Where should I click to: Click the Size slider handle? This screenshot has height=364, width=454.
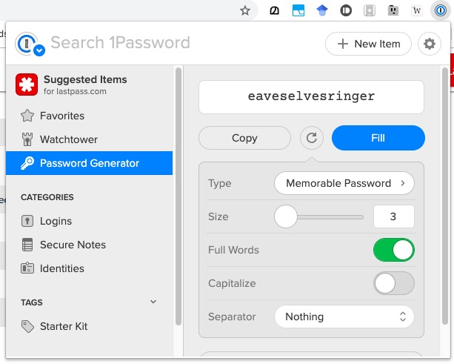[x=286, y=216]
